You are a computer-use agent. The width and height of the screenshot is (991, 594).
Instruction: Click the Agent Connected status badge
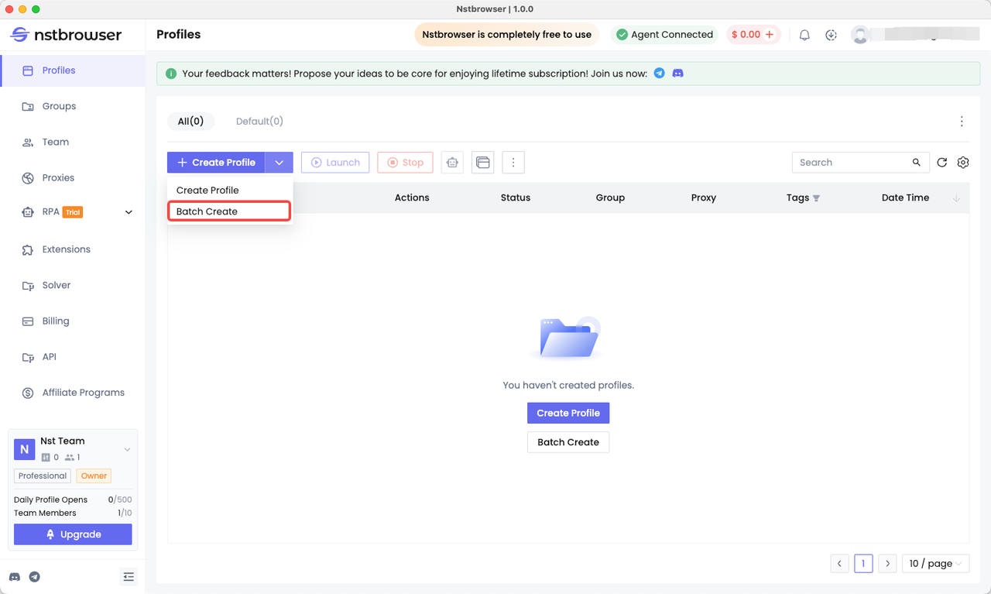[x=664, y=35]
